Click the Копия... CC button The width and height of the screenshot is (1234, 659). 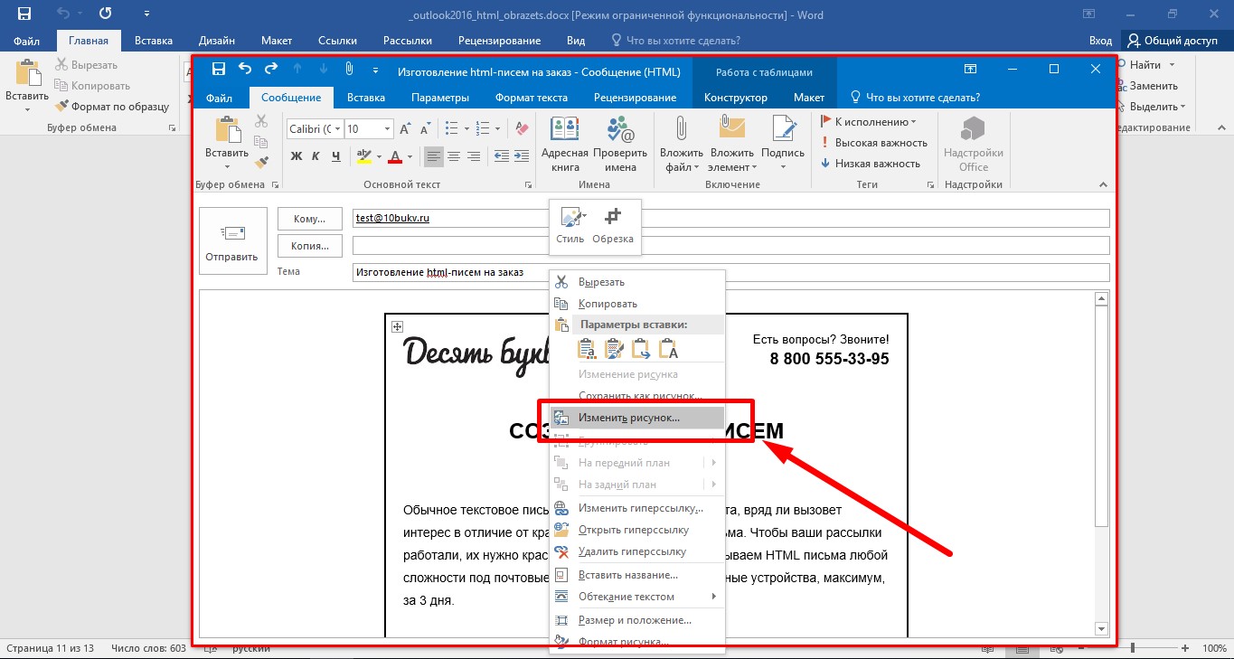coord(309,245)
